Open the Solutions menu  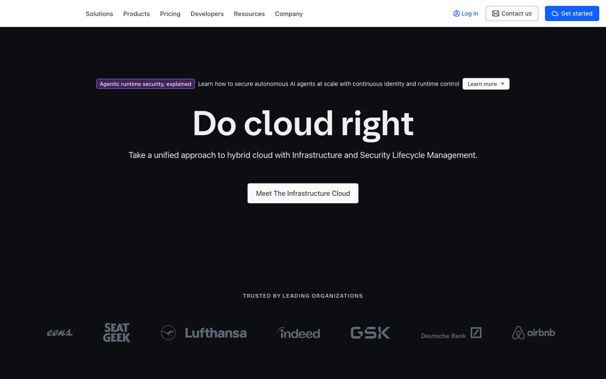(x=99, y=14)
